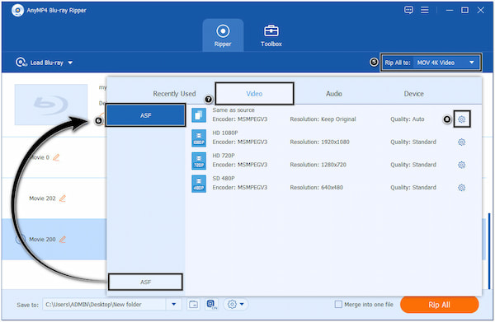The width and height of the screenshot is (495, 322).
Task: Open the feedback chat icon in title bar
Action: 408,10
